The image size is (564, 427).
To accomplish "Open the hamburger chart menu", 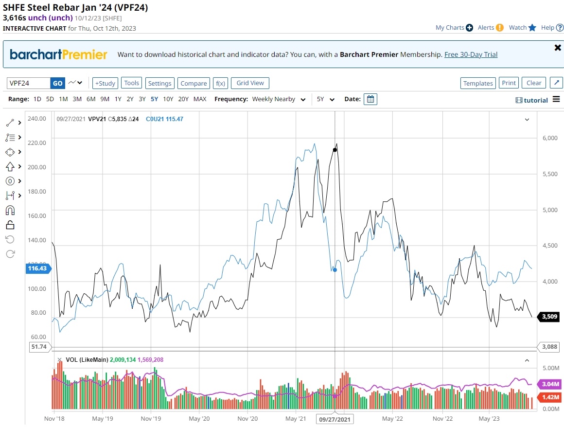I will (556, 100).
